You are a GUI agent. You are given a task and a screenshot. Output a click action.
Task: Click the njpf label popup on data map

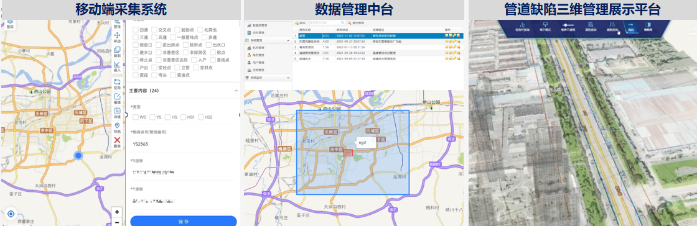pos(366,143)
